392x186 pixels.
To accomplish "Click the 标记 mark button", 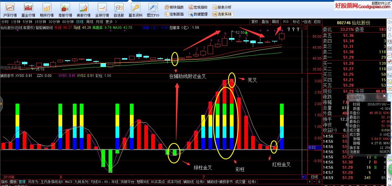I will point(296,22).
